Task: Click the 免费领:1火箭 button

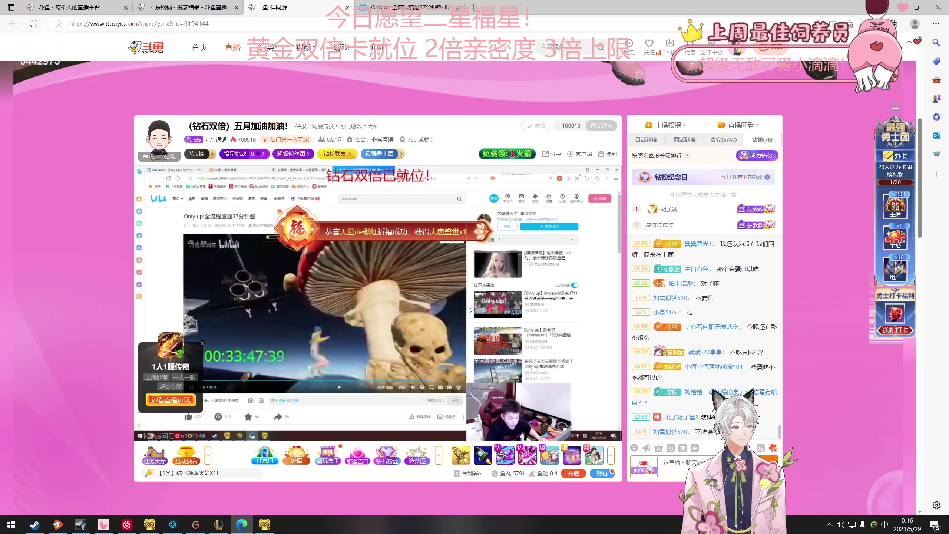Action: pos(507,154)
